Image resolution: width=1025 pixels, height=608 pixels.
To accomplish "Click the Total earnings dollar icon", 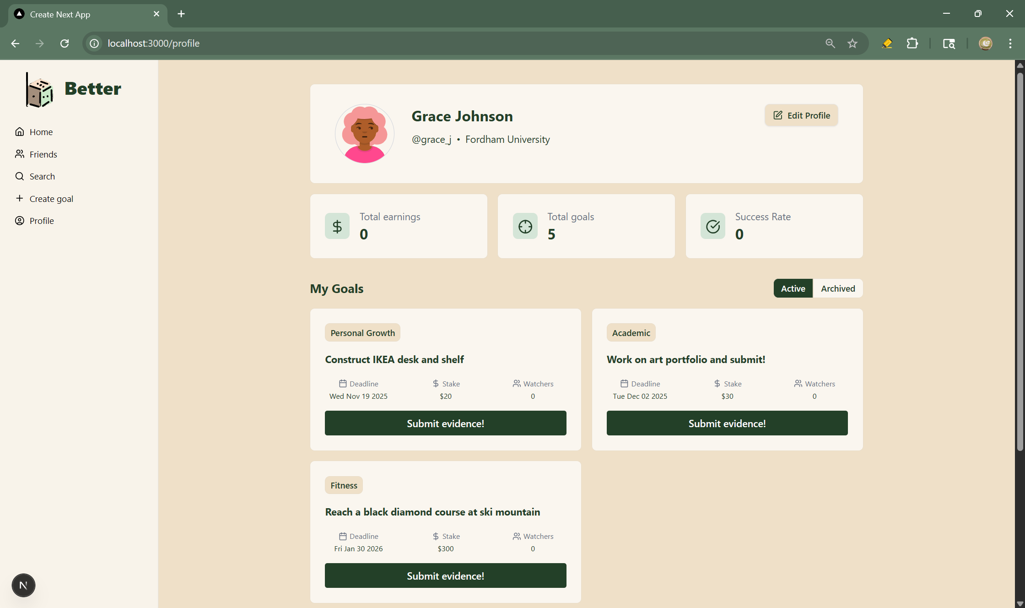I will [x=337, y=226].
